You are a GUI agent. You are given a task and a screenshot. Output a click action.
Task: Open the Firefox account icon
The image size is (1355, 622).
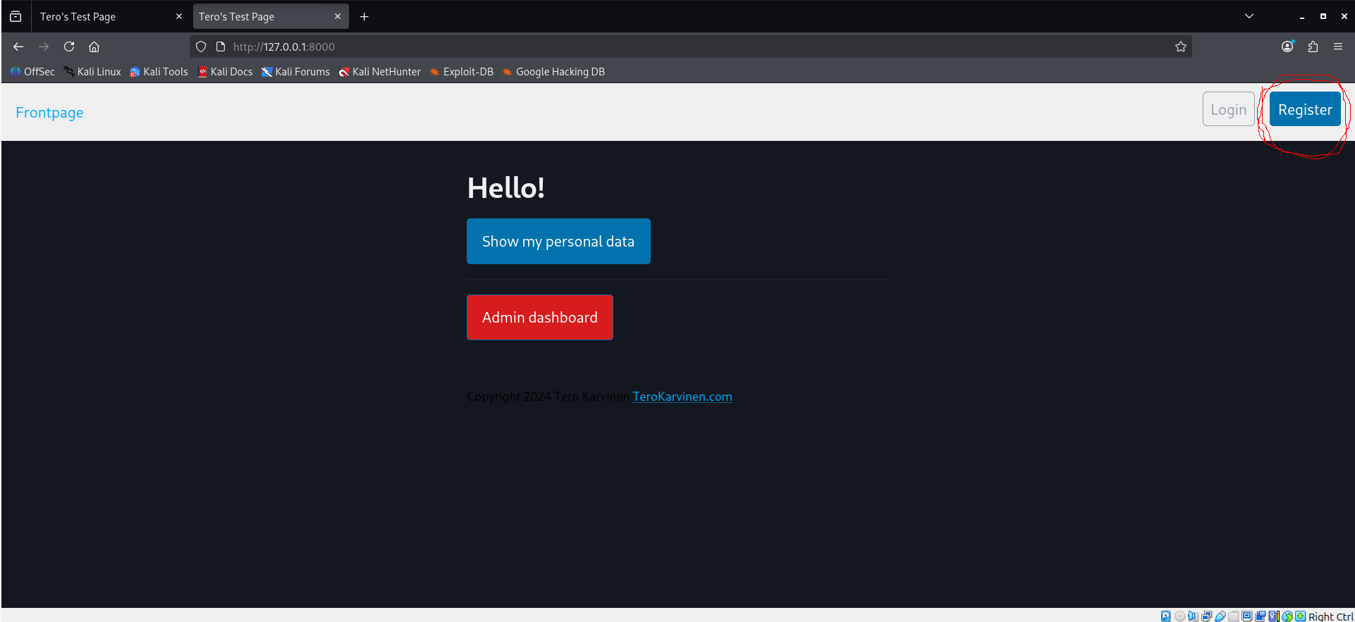pos(1287,46)
